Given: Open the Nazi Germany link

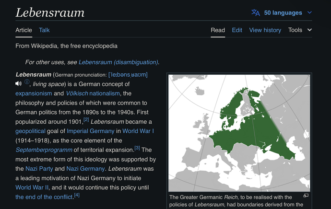Looking at the screenshot, I should (x=85, y=169).
